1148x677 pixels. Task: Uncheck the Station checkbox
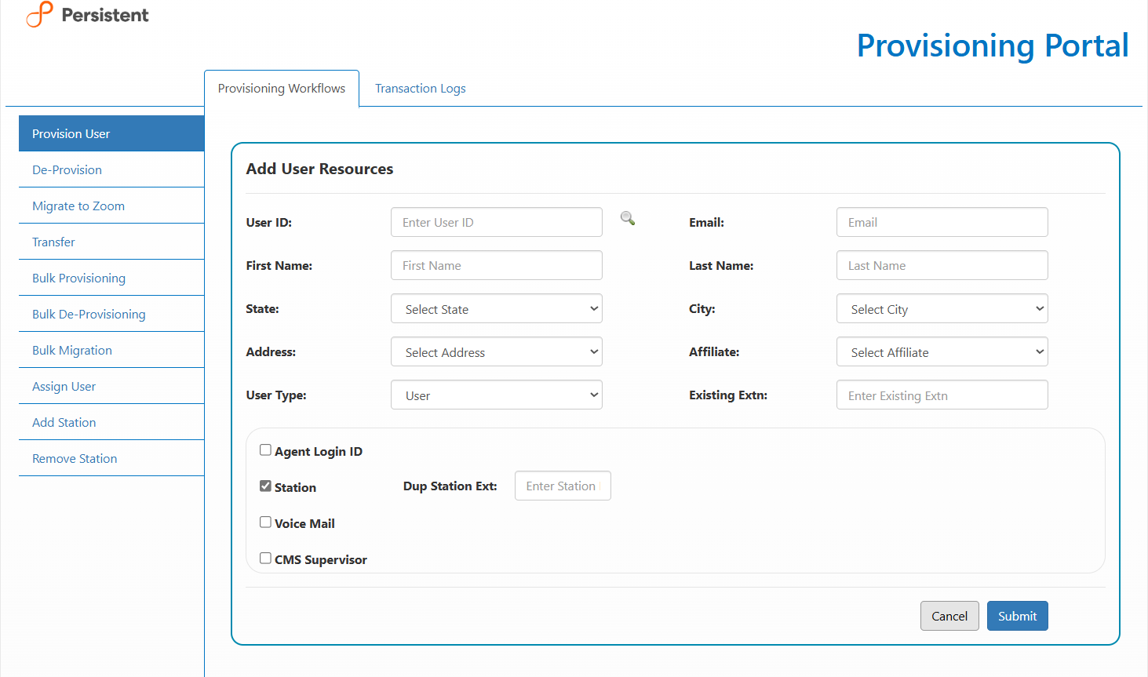pos(265,486)
